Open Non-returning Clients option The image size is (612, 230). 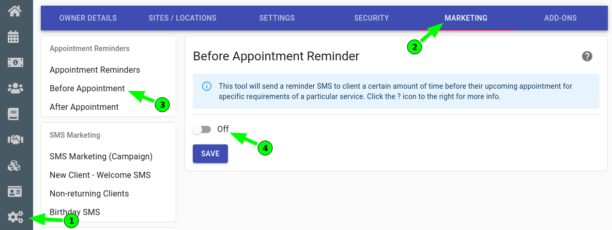click(x=89, y=193)
